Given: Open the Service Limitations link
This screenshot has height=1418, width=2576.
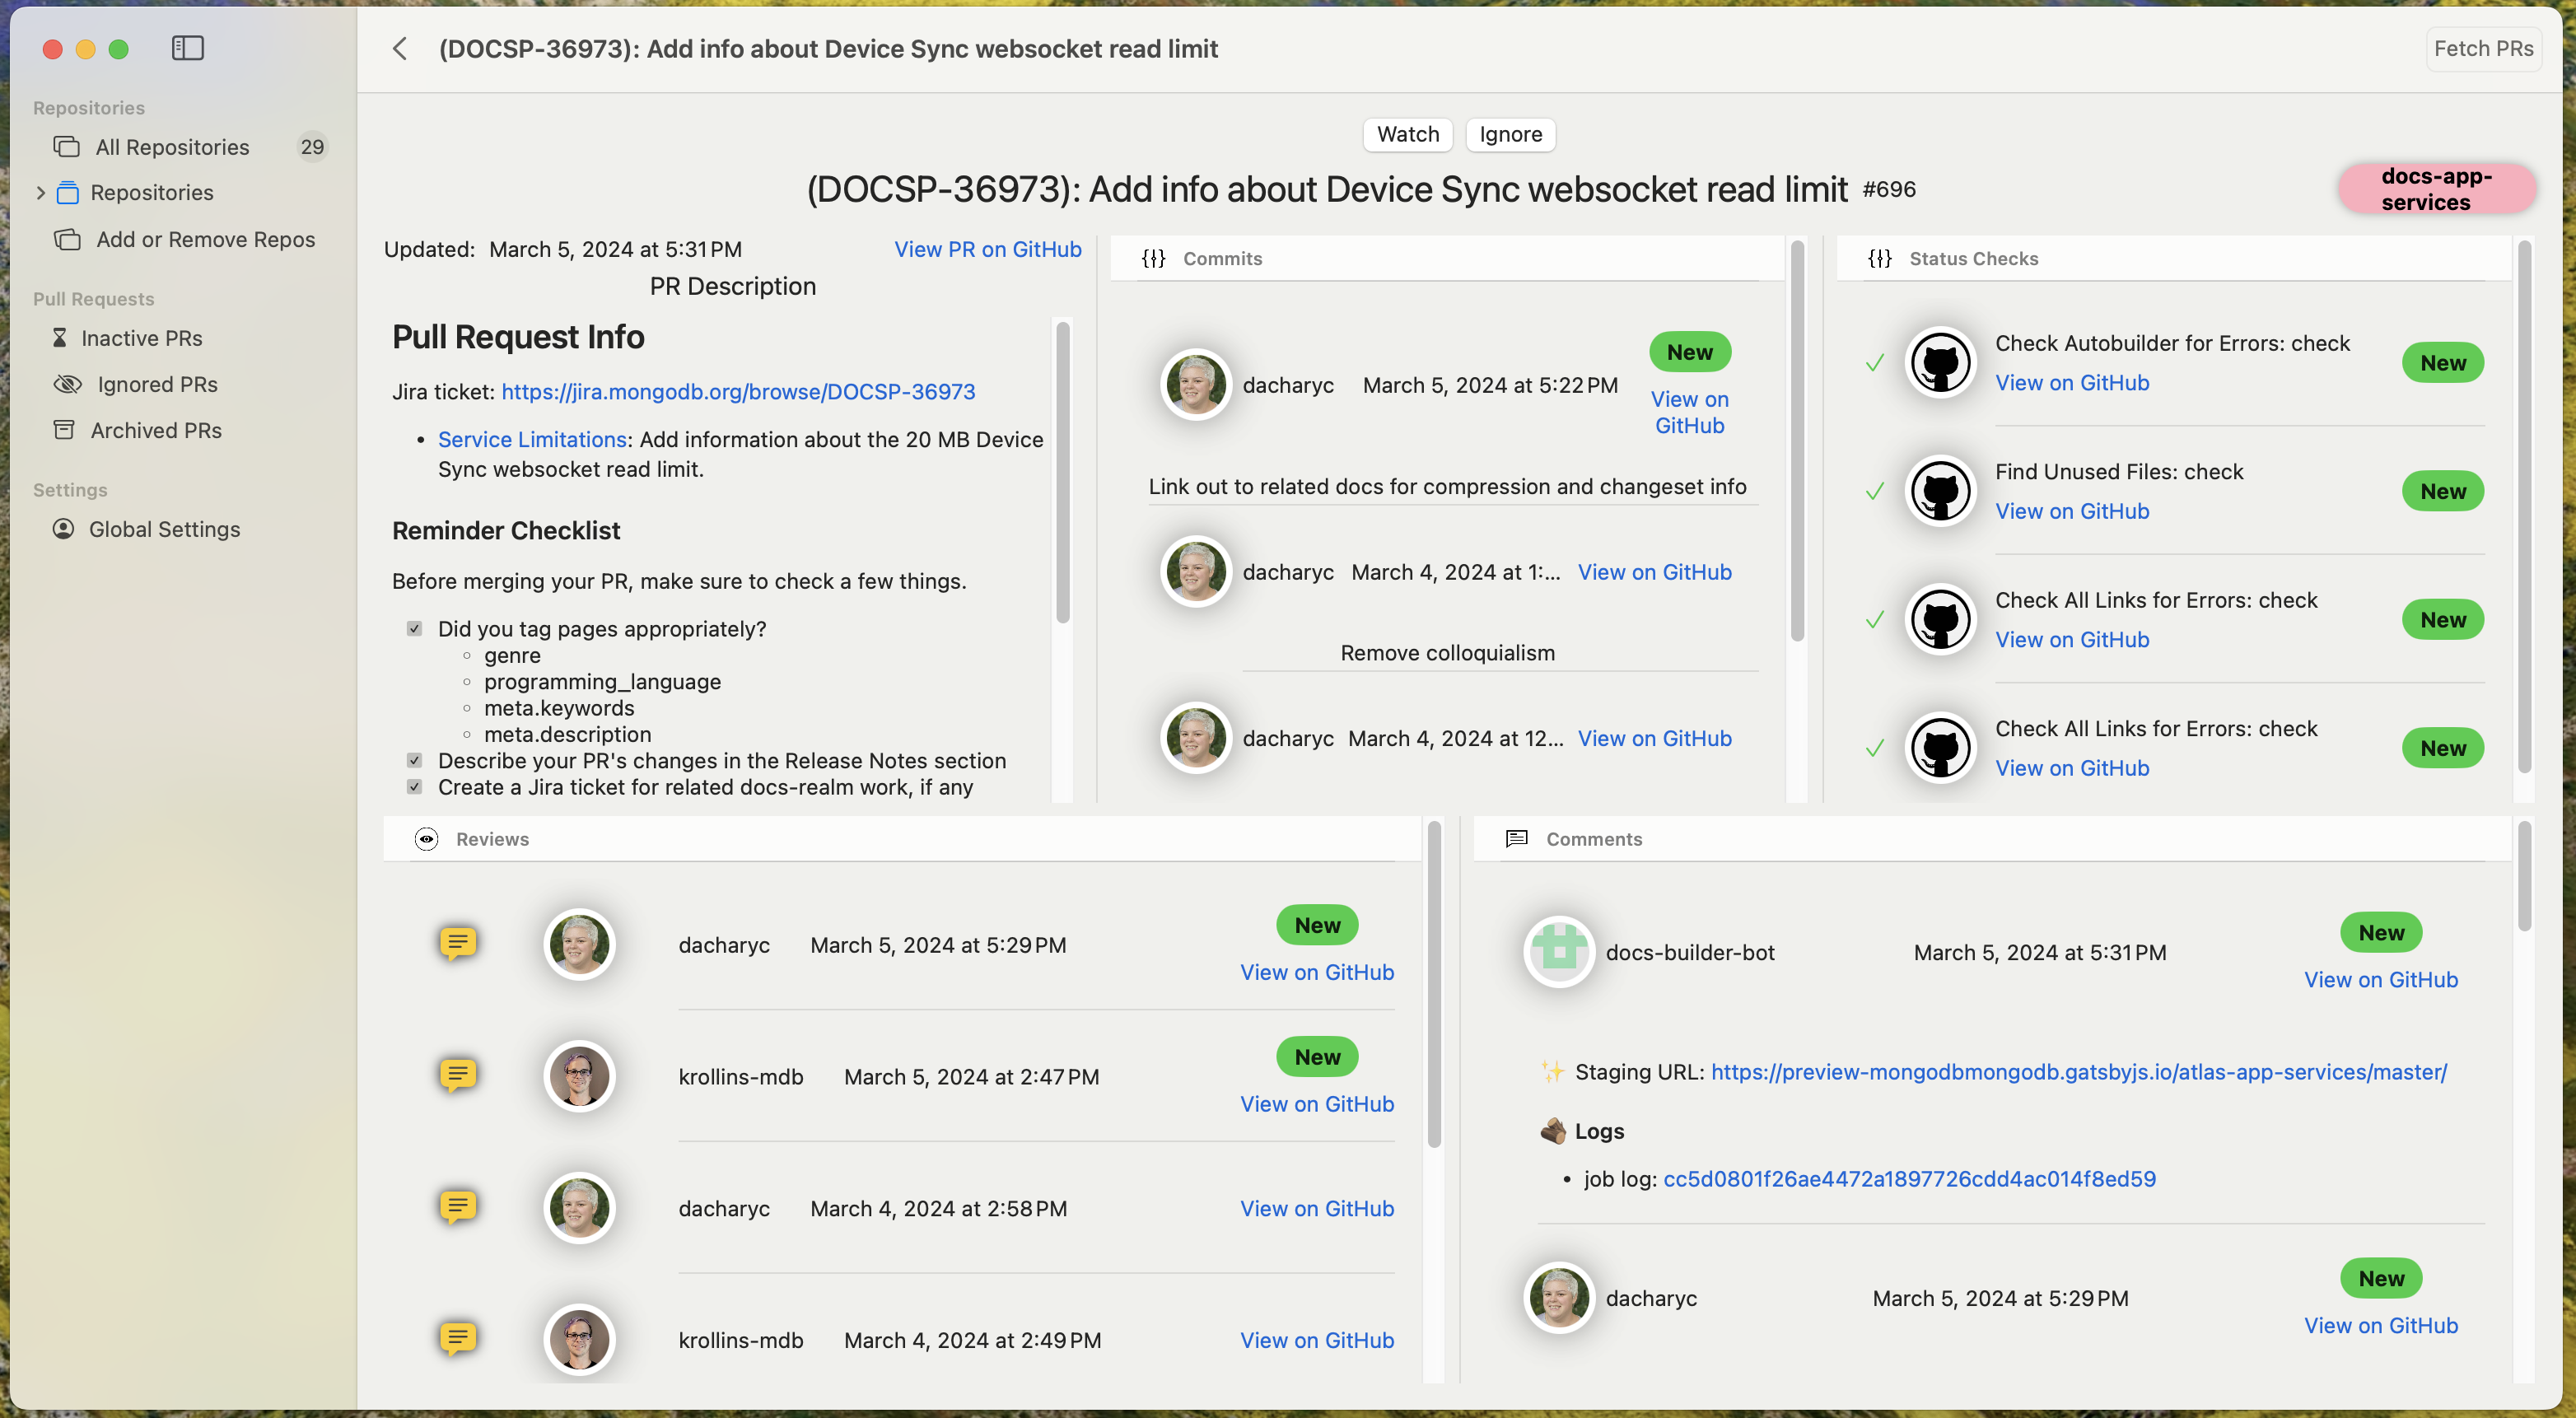Looking at the screenshot, I should (x=532, y=439).
